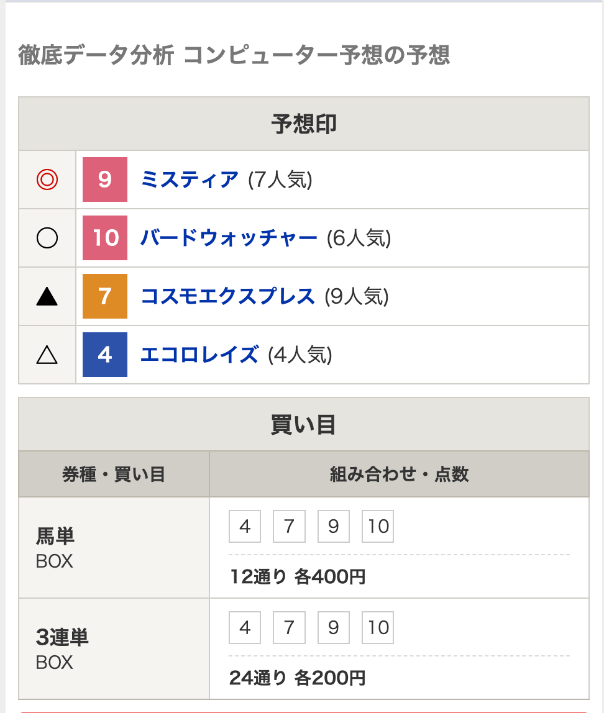Click number 7 box in 3連単 row

(289, 627)
